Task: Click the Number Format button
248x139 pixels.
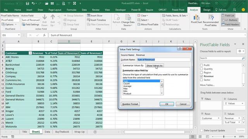Action: 130,104
